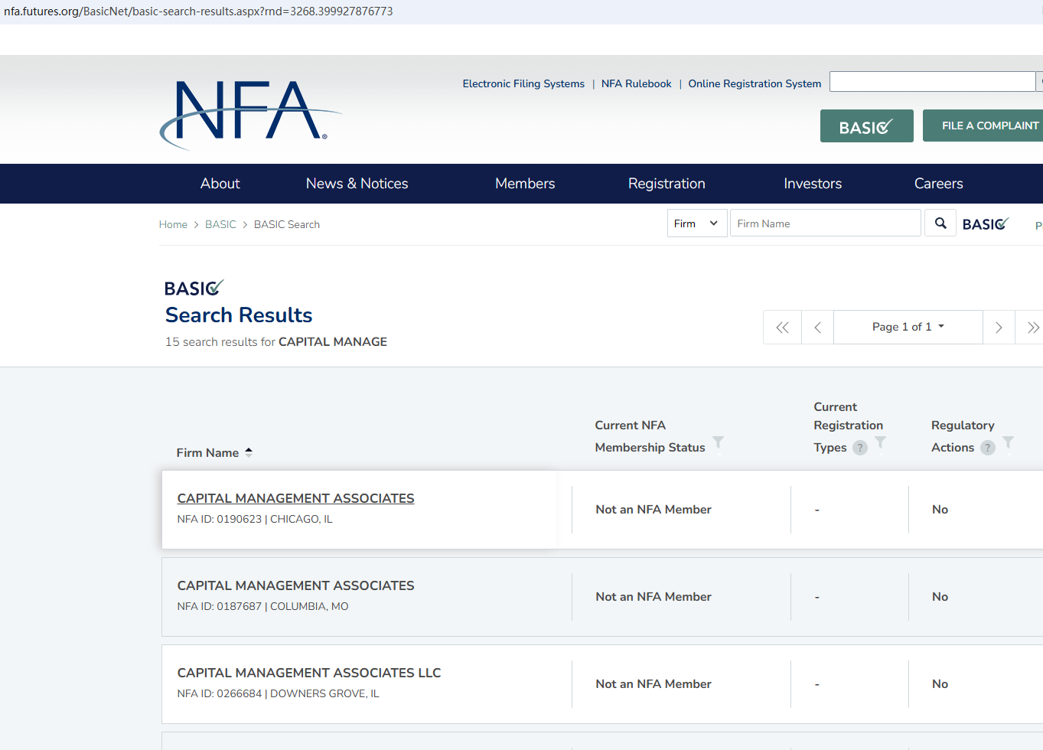This screenshot has width=1043, height=750.
Task: Open CAPITAL MANAGEMENT ASSOCIATES Chicago link
Action: 295,498
